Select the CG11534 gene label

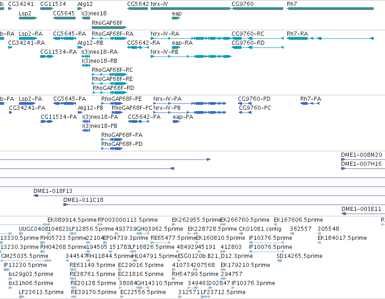click(53, 4)
